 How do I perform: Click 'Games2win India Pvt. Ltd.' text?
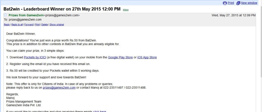(x=24, y=105)
